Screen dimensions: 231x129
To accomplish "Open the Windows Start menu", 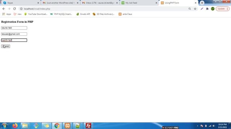I will tap(4, 126).
